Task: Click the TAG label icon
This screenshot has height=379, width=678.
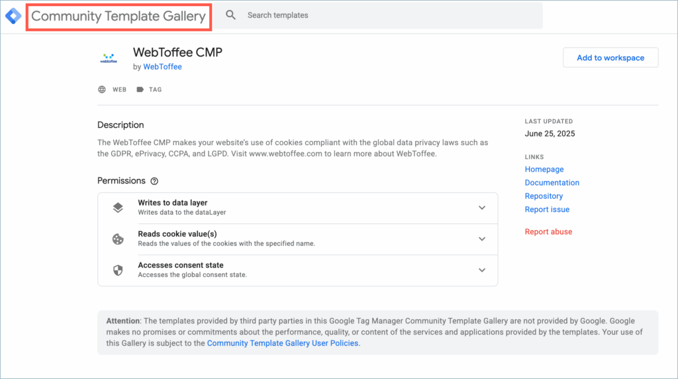Action: point(140,89)
